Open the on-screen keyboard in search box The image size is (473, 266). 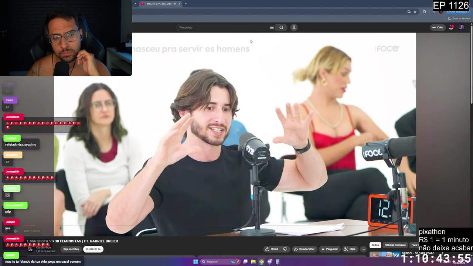tap(272, 27)
